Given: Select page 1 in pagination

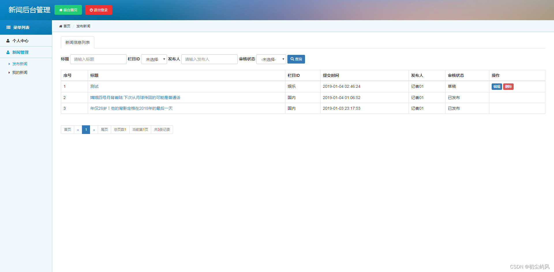Looking at the screenshot, I should (x=86, y=130).
